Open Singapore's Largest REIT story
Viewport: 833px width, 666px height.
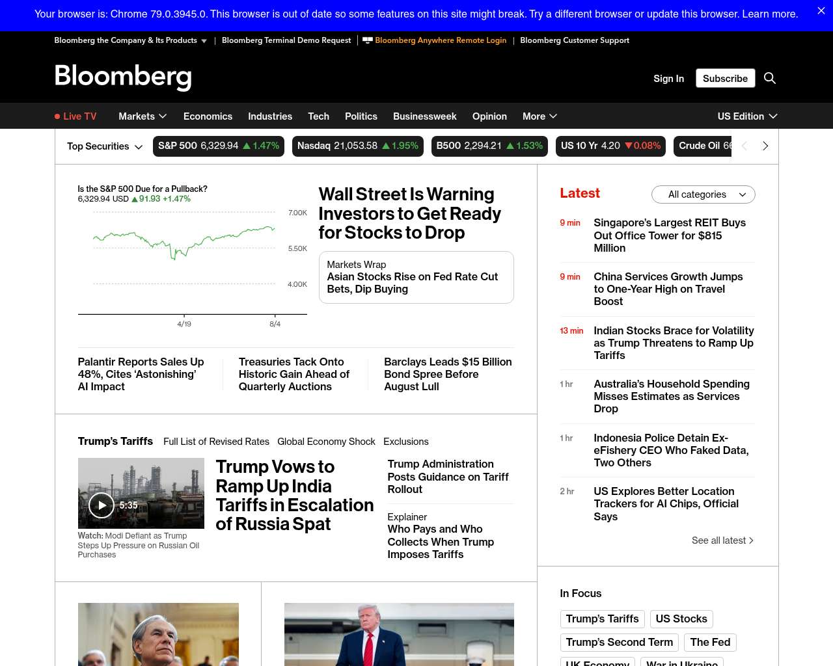(x=670, y=235)
